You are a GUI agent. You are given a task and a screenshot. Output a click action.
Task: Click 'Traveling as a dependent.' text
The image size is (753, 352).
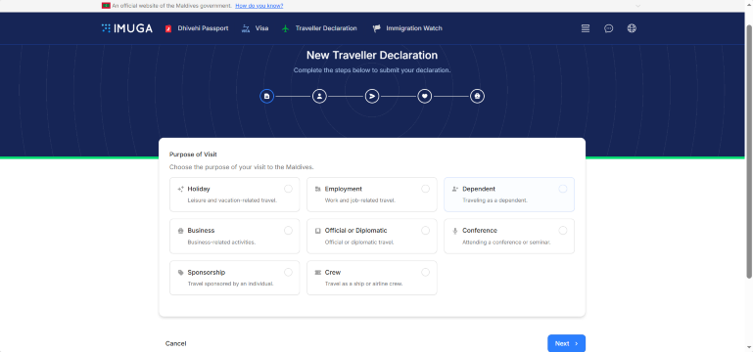pos(494,200)
